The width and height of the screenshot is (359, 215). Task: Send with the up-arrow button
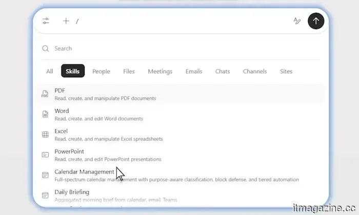[x=316, y=21]
